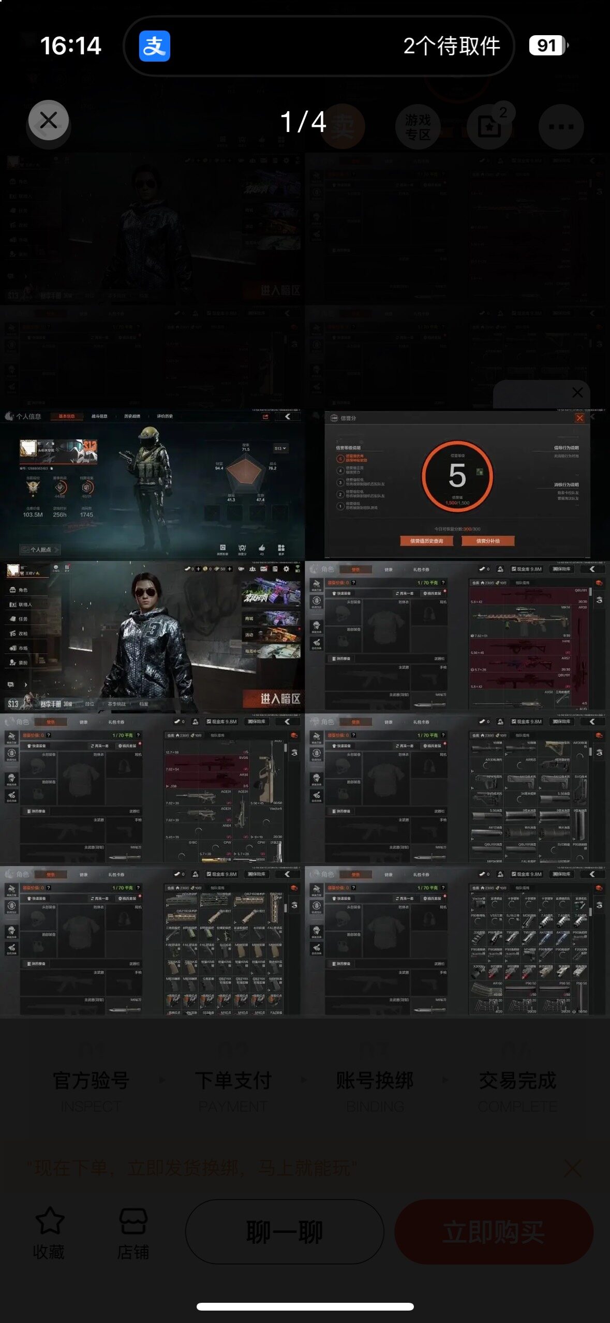Tap the dimmed 卖 sell button
The width and height of the screenshot is (610, 1323).
[x=343, y=126]
